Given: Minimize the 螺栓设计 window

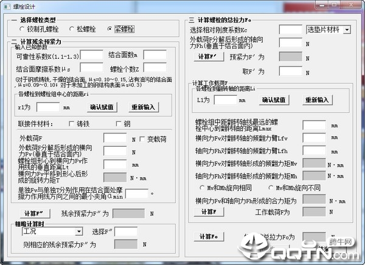Looking at the screenshot, I should (322, 5).
